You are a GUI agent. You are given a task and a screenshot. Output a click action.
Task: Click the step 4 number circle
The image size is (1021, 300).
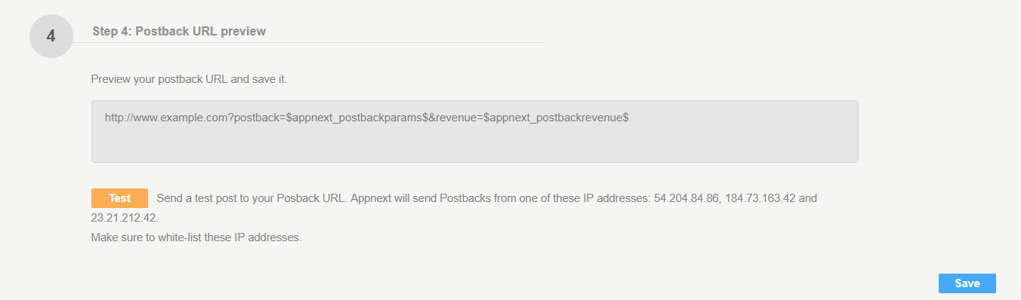pos(51,35)
